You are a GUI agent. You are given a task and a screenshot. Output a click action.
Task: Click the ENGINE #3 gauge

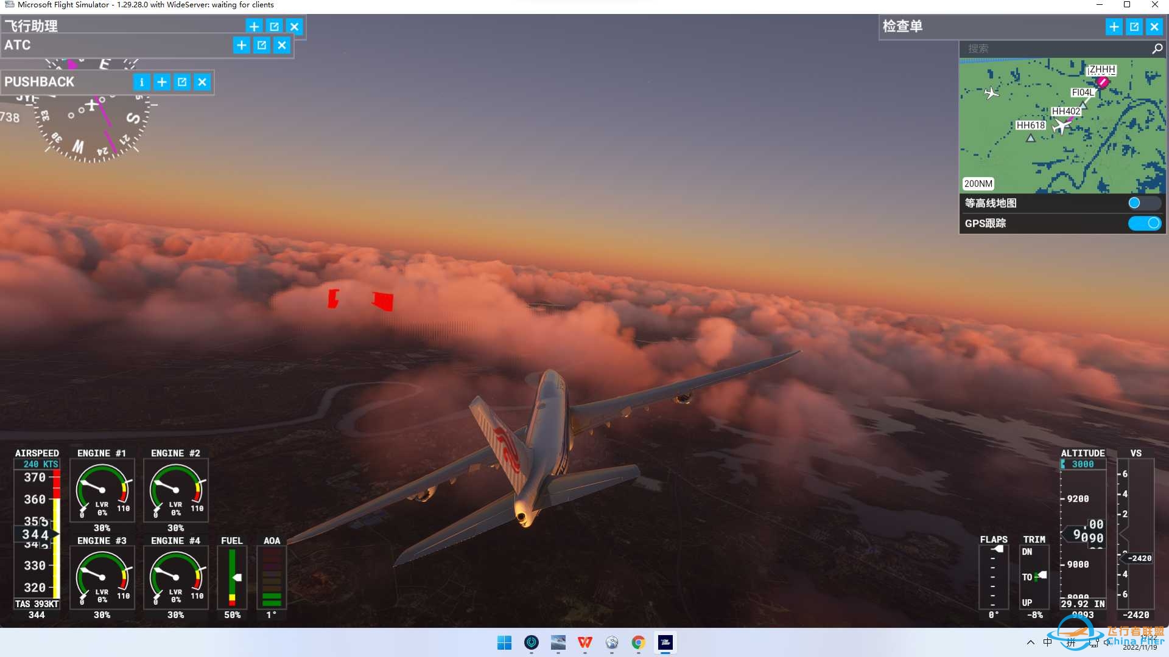pyautogui.click(x=102, y=577)
